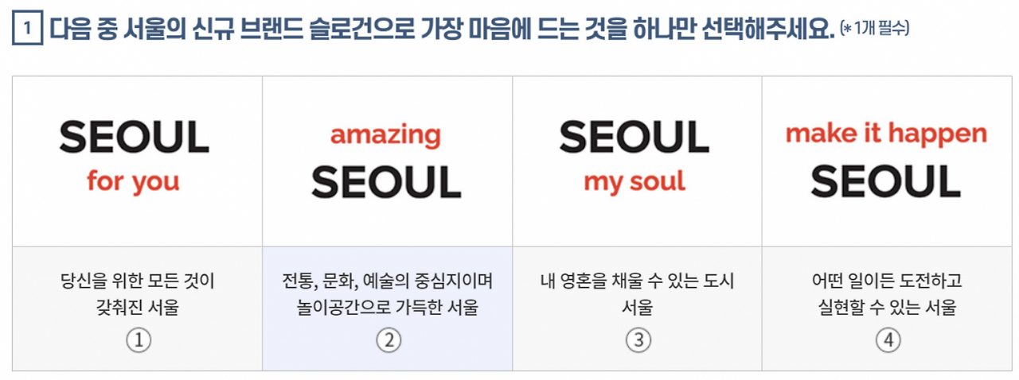This screenshot has width=1019, height=380.
Task: Click the '전통, 문화, 예술의 중심지이며' description
Action: click(x=388, y=281)
